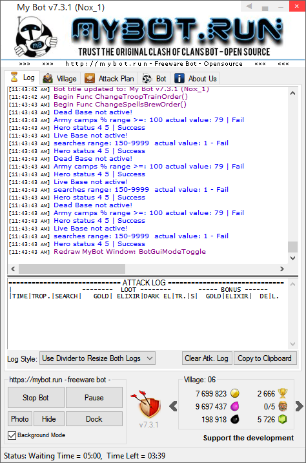The image size is (306, 463).
Task: Click the Pause button
Action: [94, 397]
